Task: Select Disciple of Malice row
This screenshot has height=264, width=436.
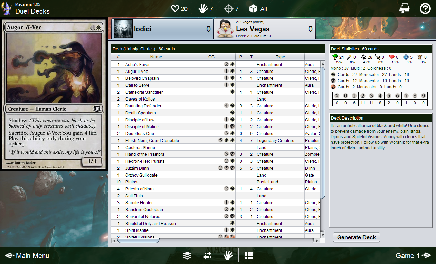Action: 216,126
